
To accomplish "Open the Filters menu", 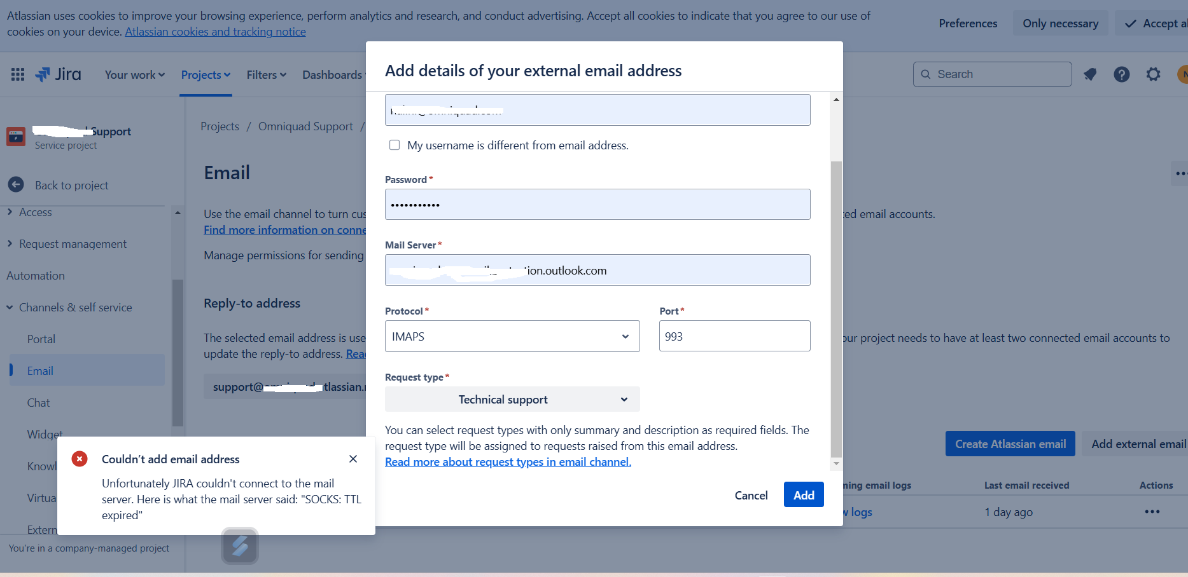I will click(x=266, y=74).
